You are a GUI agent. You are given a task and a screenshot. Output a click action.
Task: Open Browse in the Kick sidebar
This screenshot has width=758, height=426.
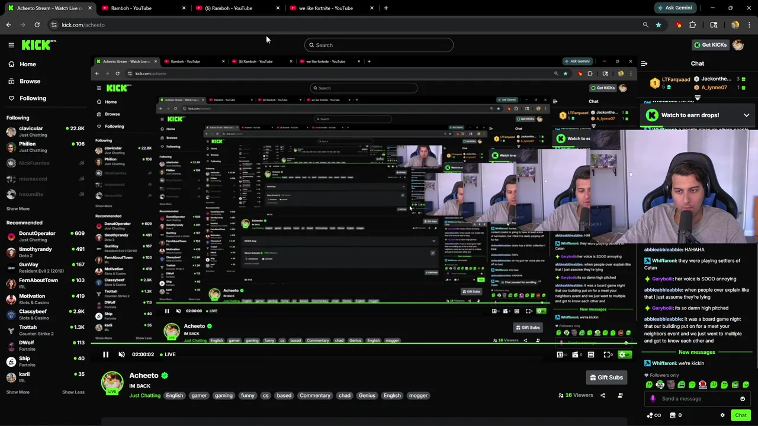24,81
